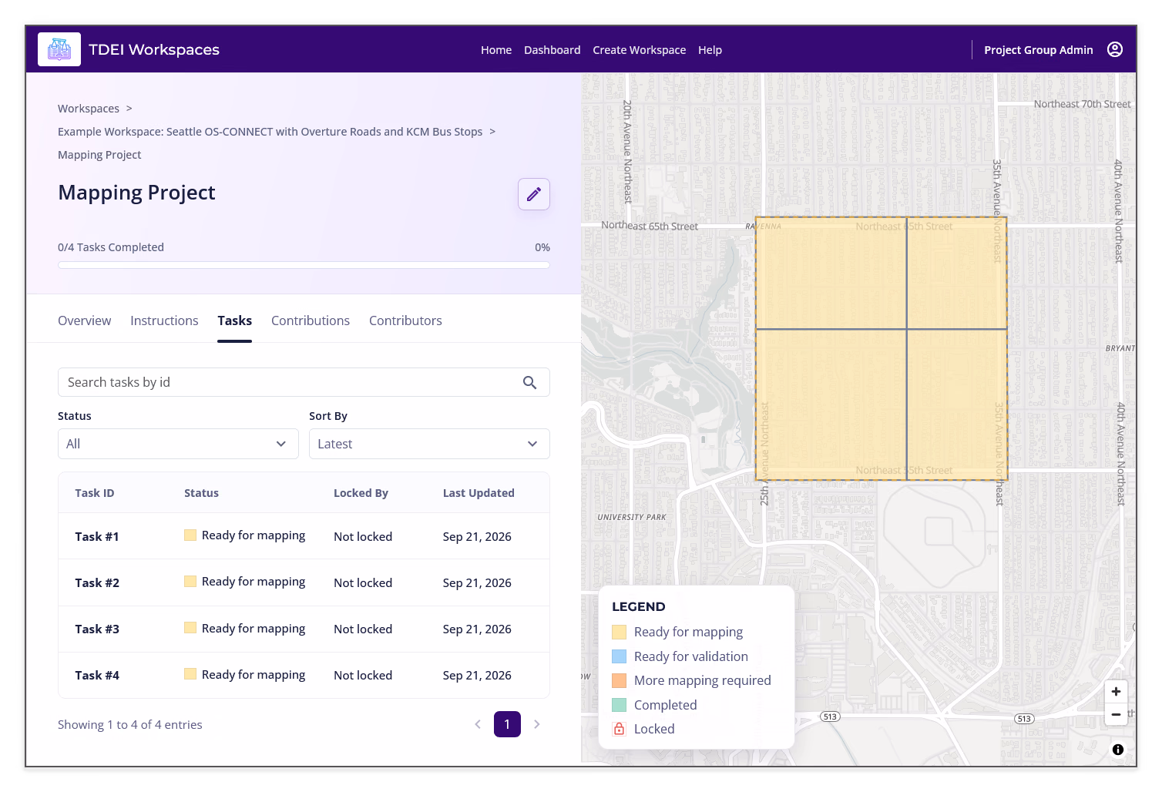Click the Locked By column header

click(x=361, y=493)
